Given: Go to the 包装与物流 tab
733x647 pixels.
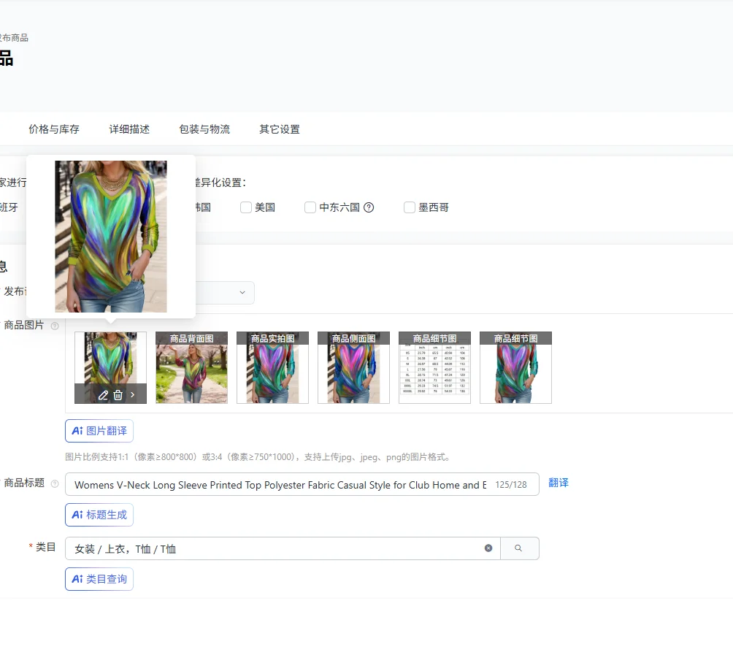Looking at the screenshot, I should coord(204,129).
